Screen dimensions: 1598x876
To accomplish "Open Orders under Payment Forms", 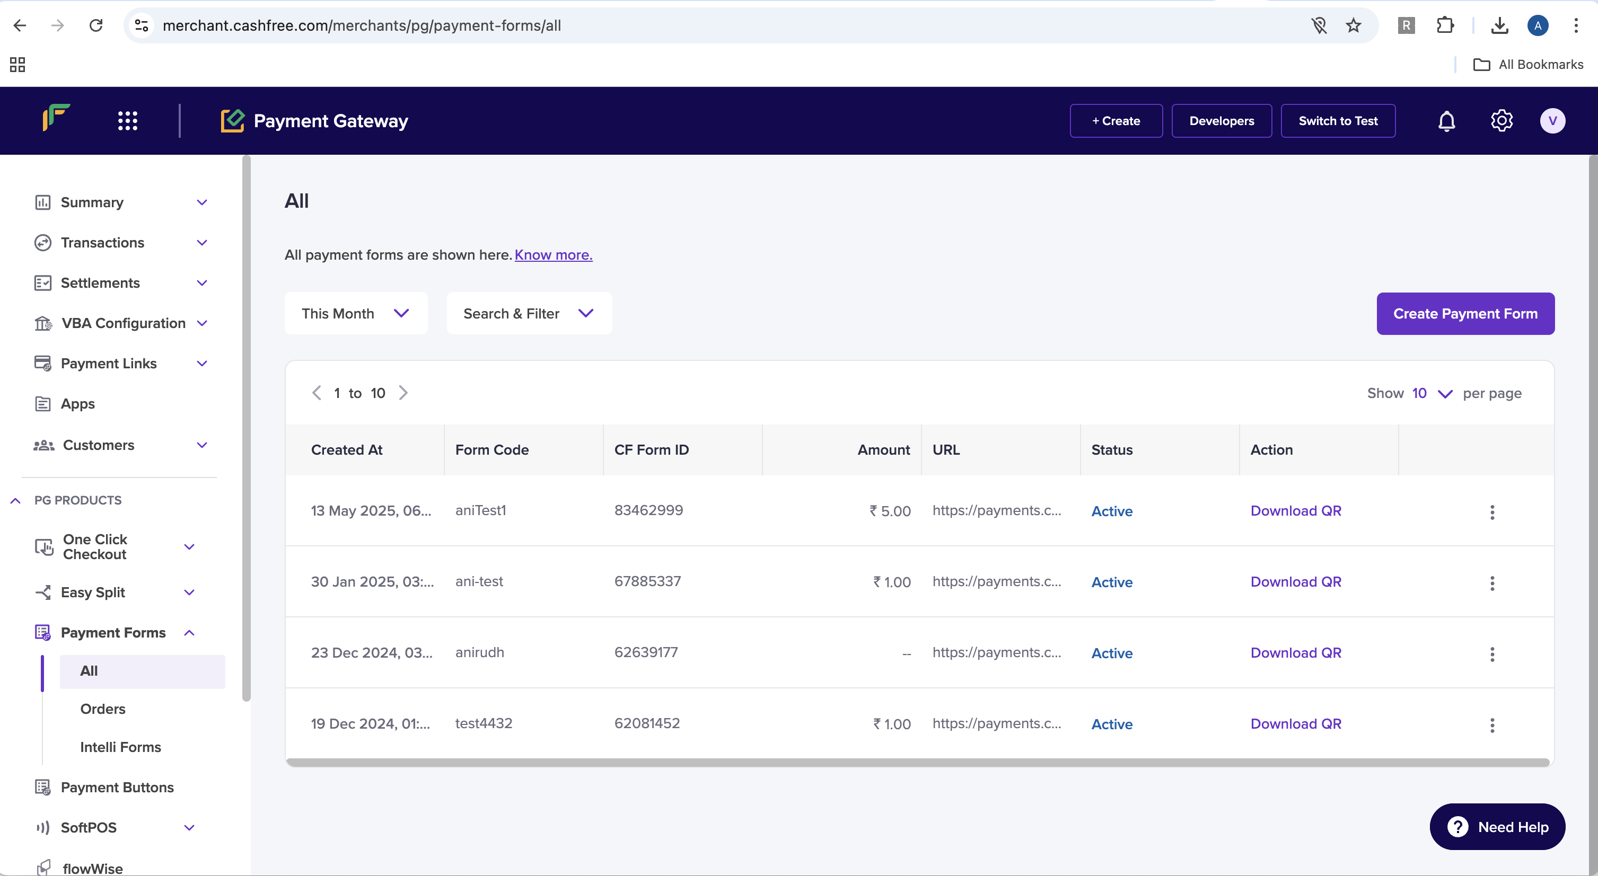I will tap(103, 709).
